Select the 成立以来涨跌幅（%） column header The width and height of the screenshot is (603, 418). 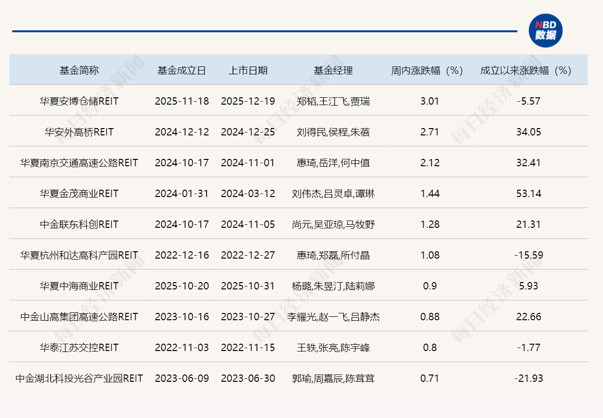[526, 70]
